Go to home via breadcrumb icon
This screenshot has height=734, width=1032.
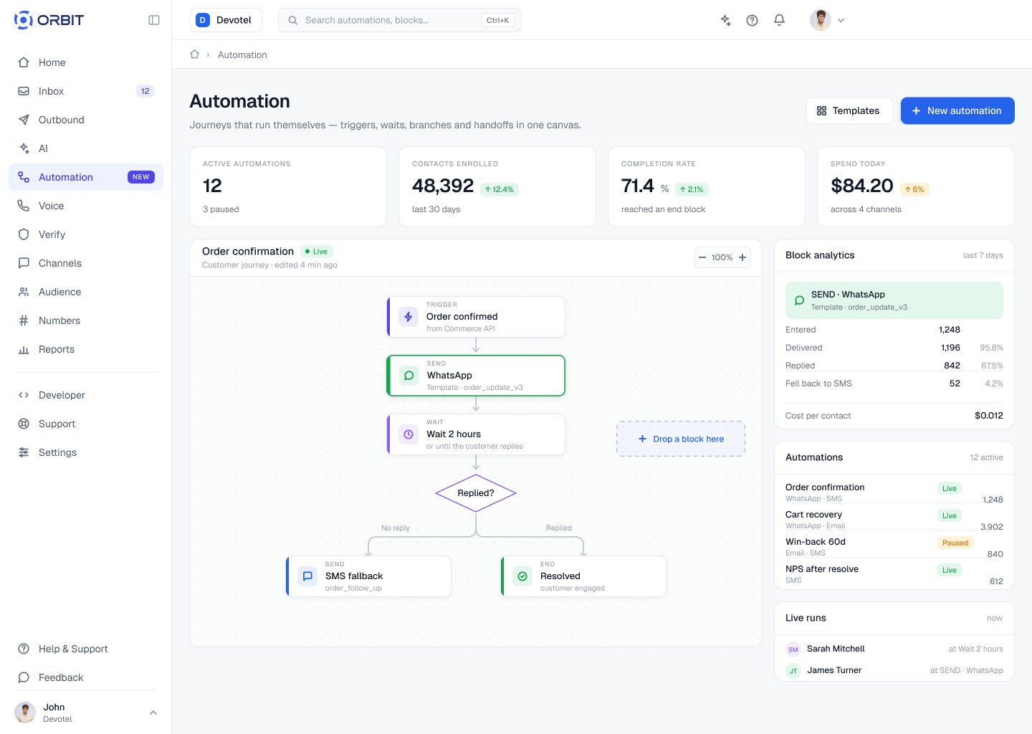[x=194, y=54]
